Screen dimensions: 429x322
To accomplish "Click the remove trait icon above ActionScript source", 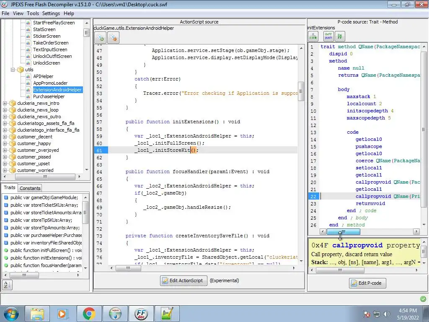I will click(113, 37).
